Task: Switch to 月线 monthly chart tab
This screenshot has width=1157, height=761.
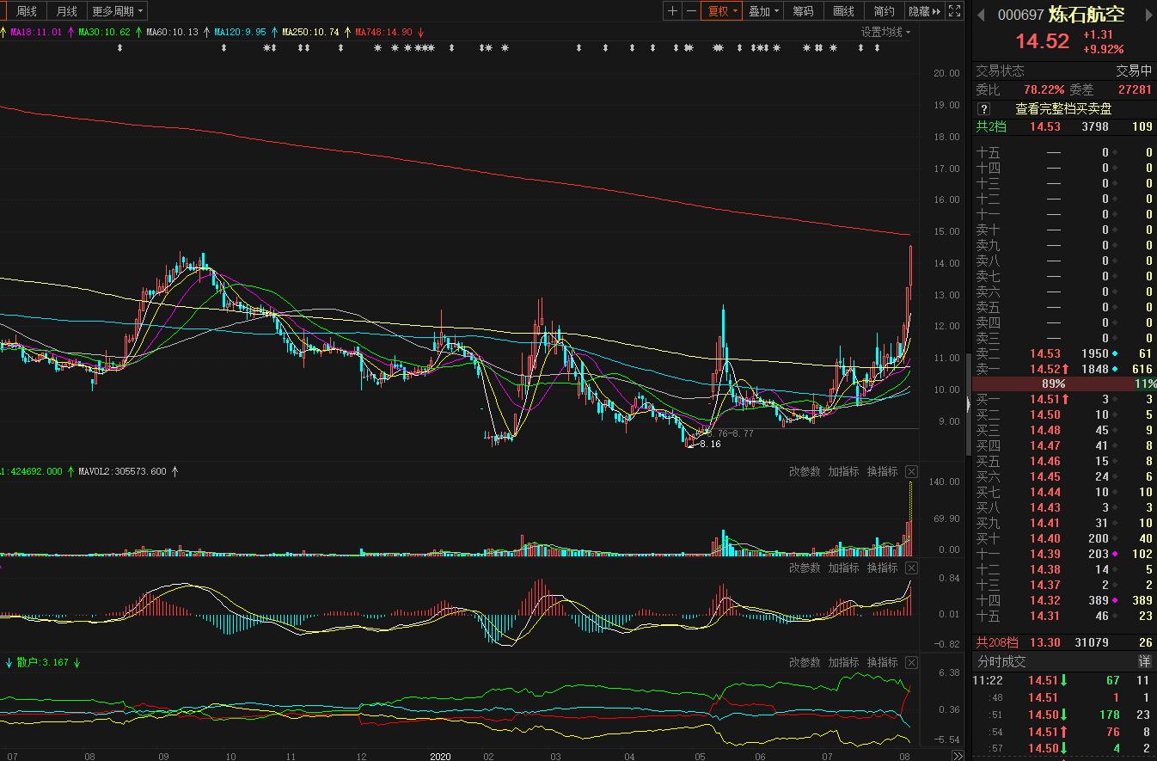Action: pyautogui.click(x=66, y=11)
